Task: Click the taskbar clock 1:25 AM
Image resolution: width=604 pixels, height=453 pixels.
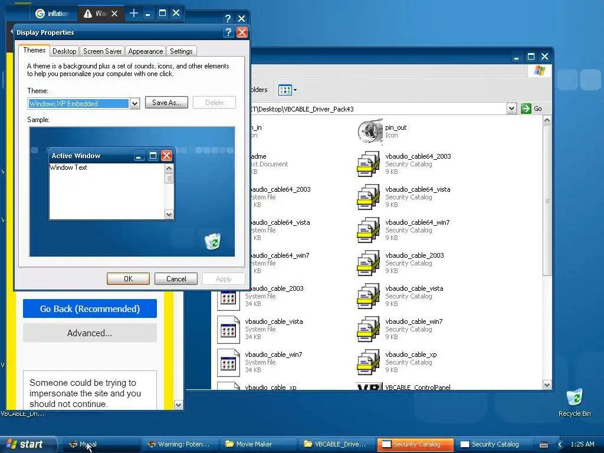Action: coord(582,444)
